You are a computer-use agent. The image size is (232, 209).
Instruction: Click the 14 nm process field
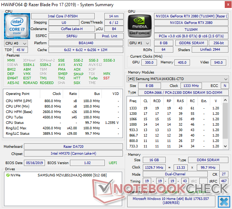(114, 16)
